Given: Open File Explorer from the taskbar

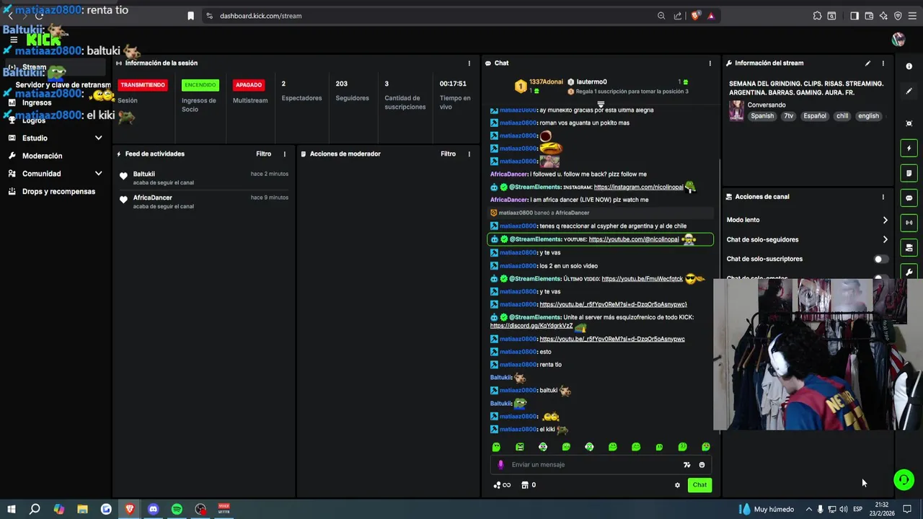Looking at the screenshot, I should click(82, 509).
